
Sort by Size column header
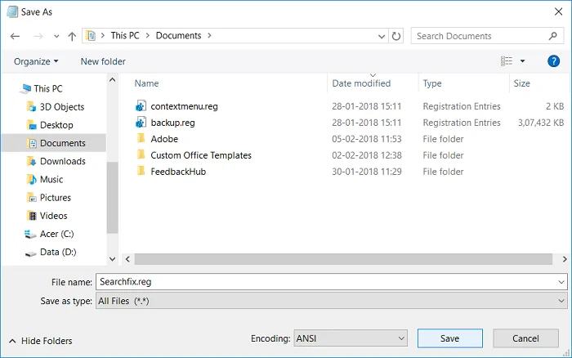521,83
